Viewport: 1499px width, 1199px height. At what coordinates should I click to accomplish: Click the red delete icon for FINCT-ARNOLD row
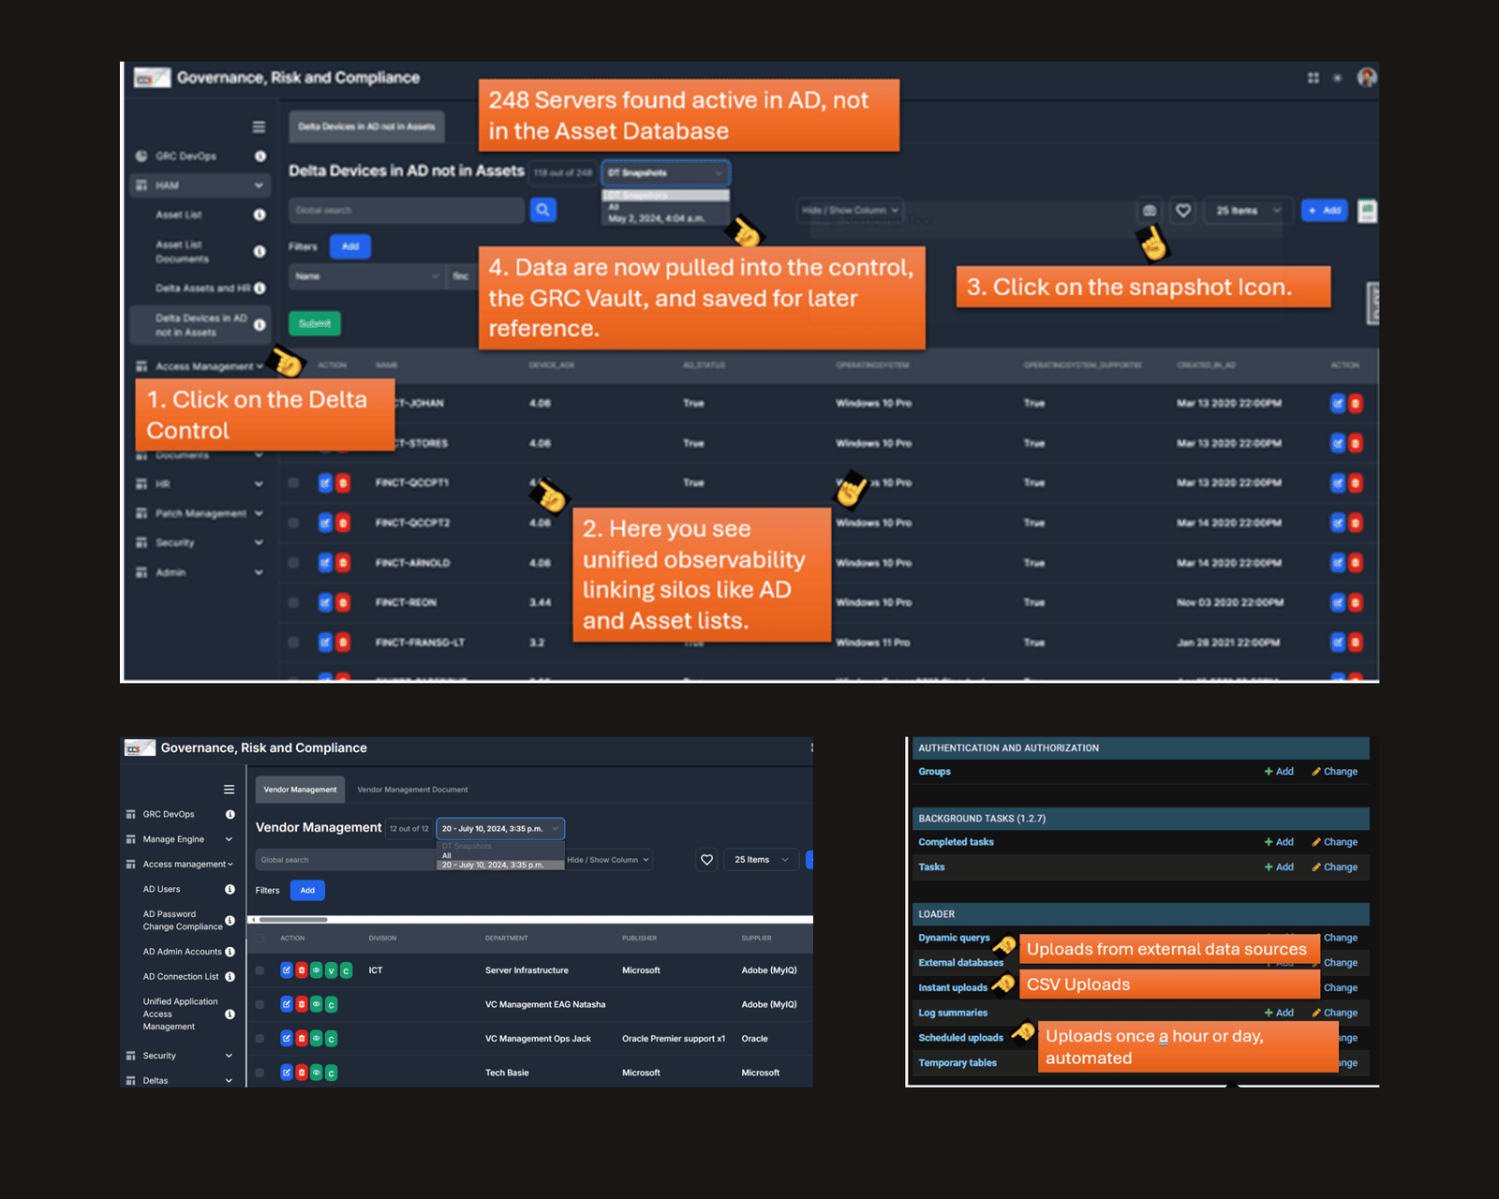coord(343,563)
